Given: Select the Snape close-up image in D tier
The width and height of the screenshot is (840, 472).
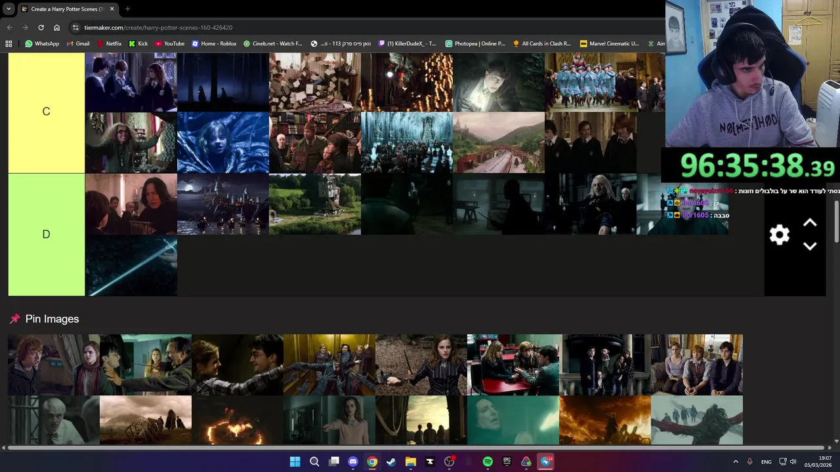Looking at the screenshot, I should (131, 204).
